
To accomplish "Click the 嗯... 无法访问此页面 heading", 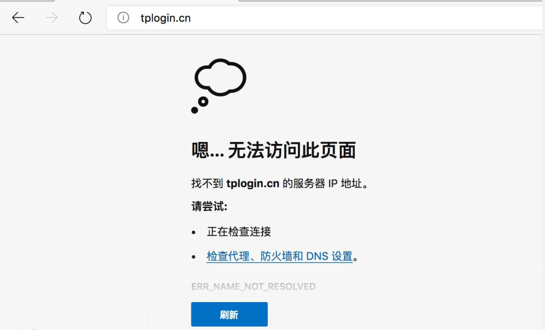I will click(x=273, y=150).
